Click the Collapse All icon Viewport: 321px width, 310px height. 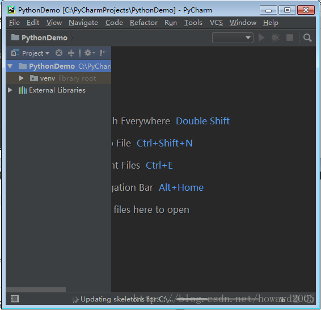click(71, 53)
